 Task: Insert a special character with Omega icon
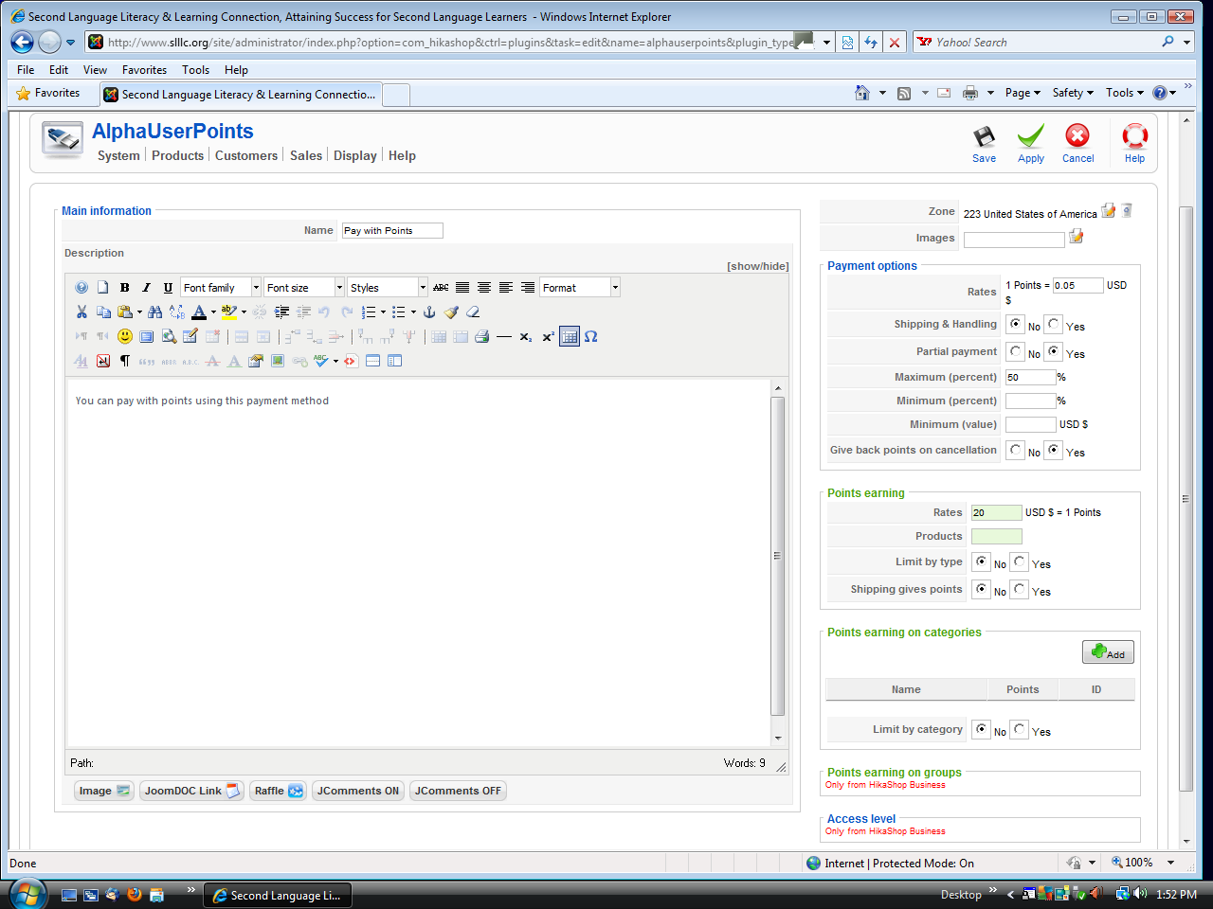(591, 337)
